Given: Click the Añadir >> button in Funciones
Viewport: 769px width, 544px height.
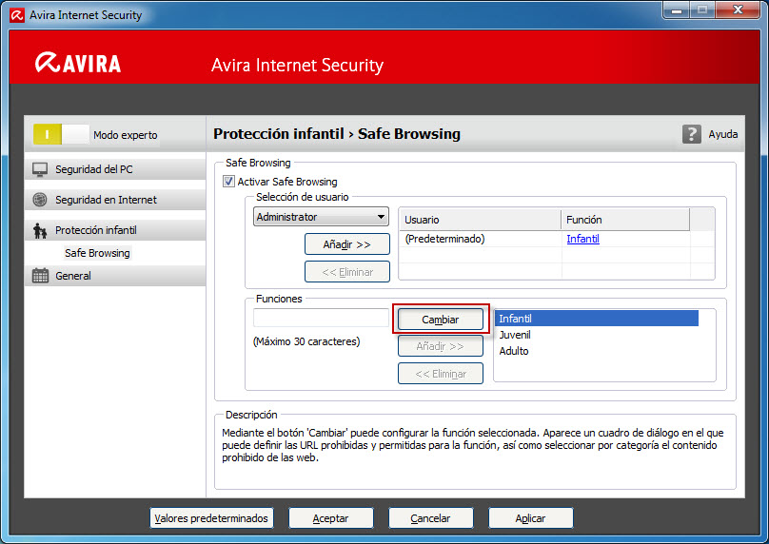Looking at the screenshot, I should [441, 346].
